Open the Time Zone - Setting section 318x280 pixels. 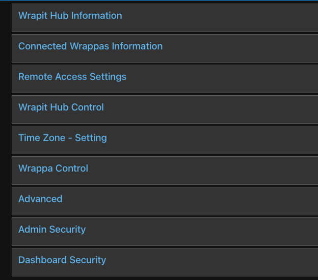tap(63, 138)
